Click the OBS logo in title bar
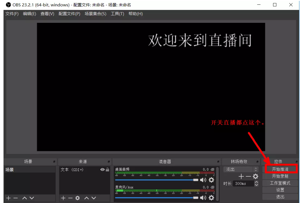This screenshot has height=203, width=300. [8, 5]
